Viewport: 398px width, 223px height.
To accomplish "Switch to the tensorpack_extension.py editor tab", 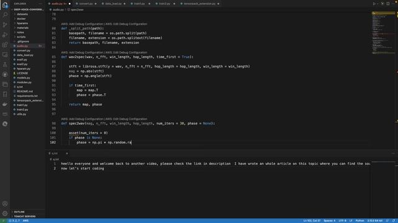I will point(200,4).
